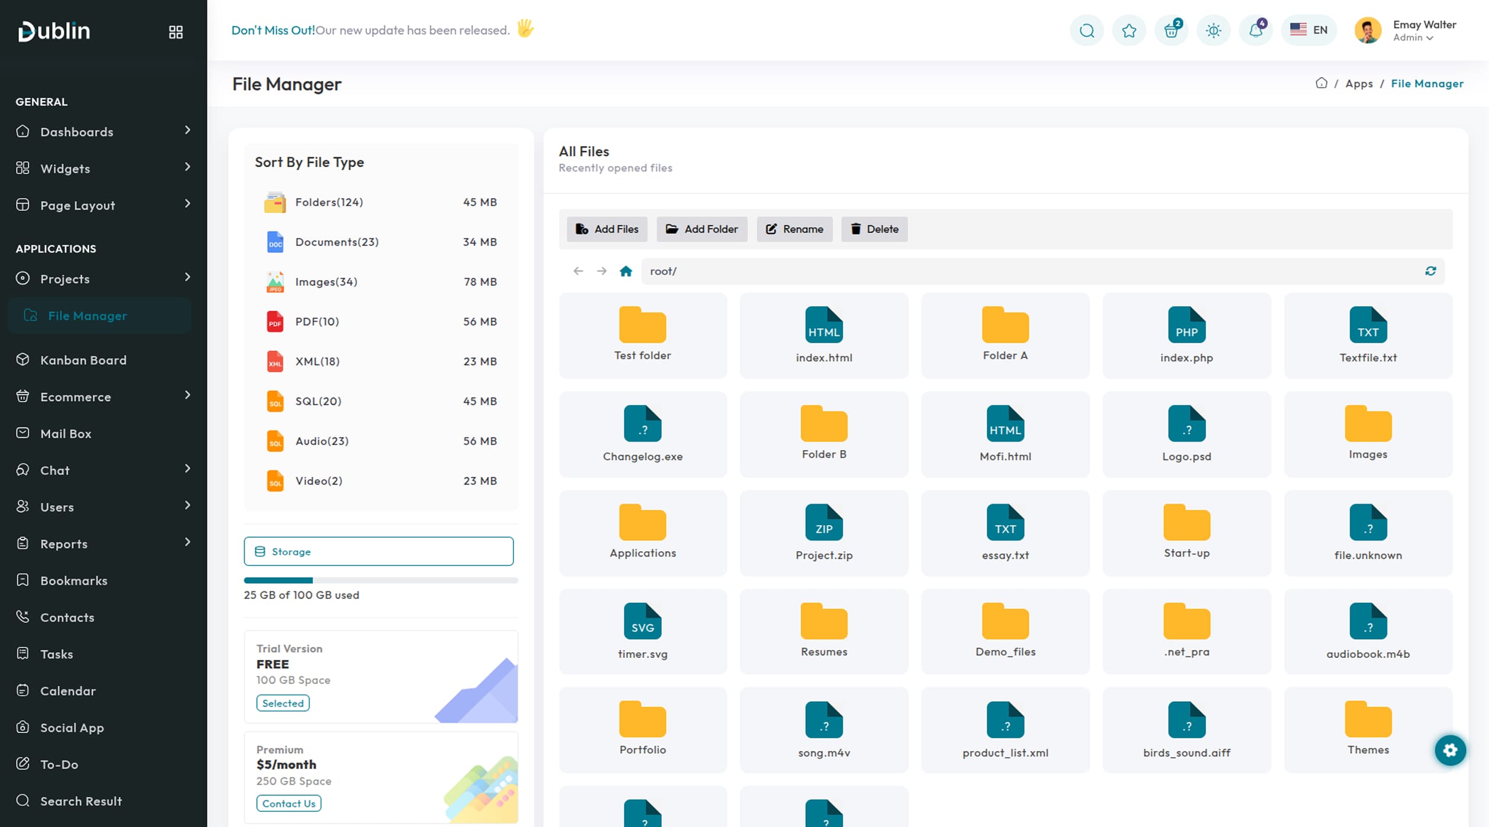Open the shopping cart basket icon
Image resolution: width=1489 pixels, height=827 pixels.
point(1171,31)
